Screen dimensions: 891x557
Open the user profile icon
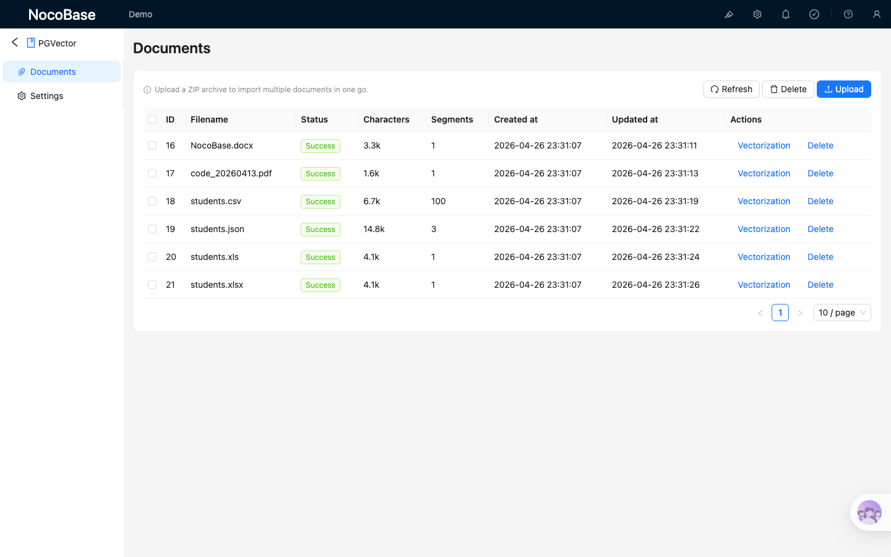[877, 14]
